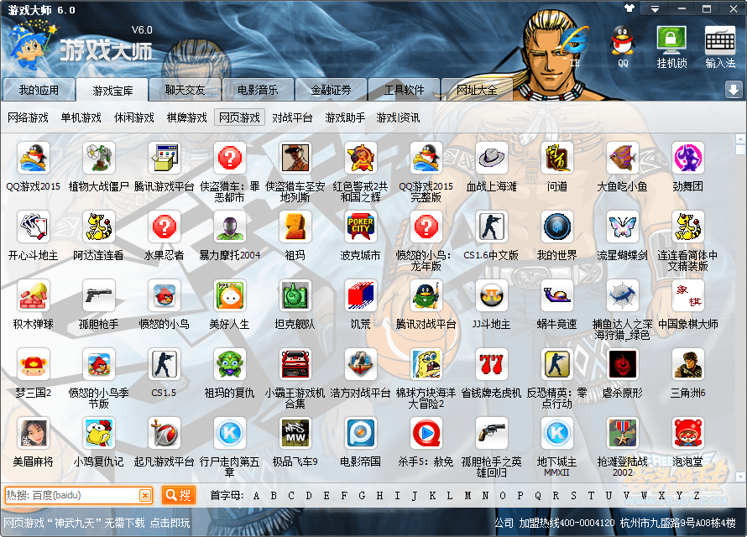Launch 中国象棋大师 game
Image resolution: width=747 pixels, height=537 pixels.
pos(688,295)
